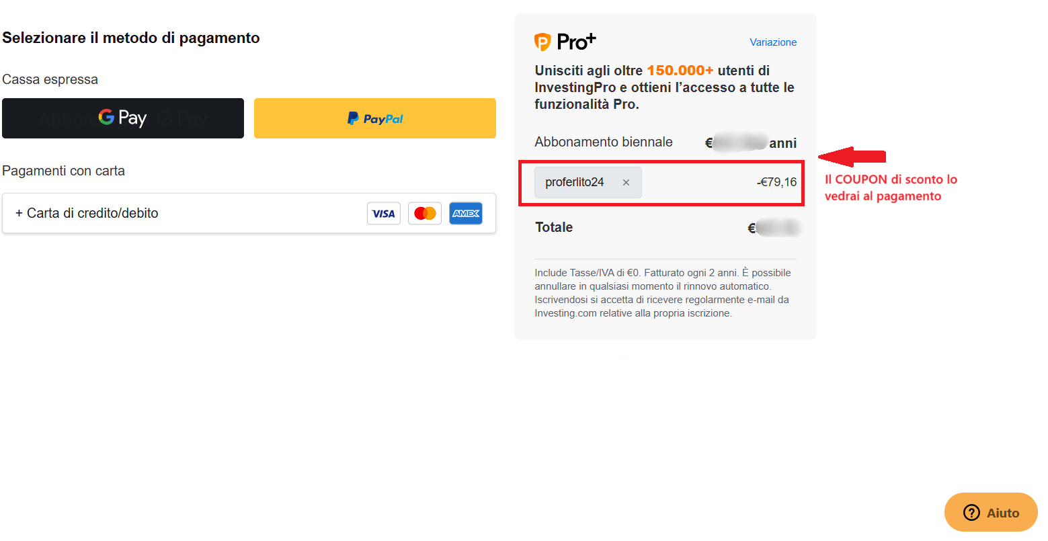This screenshot has width=1048, height=541.
Task: Remove the proferlito24 coupon with the X
Action: point(626,183)
